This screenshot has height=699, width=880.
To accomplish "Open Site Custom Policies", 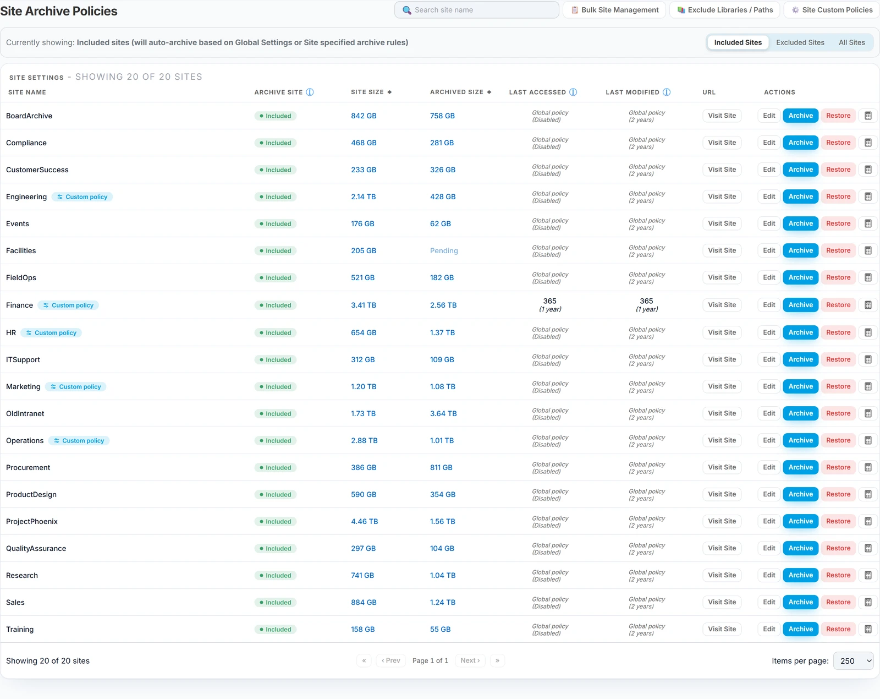I will click(x=832, y=10).
